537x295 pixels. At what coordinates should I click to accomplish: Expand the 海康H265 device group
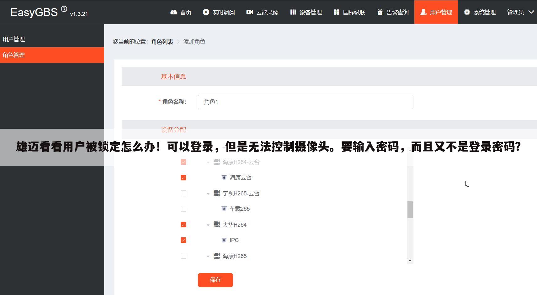(208, 256)
